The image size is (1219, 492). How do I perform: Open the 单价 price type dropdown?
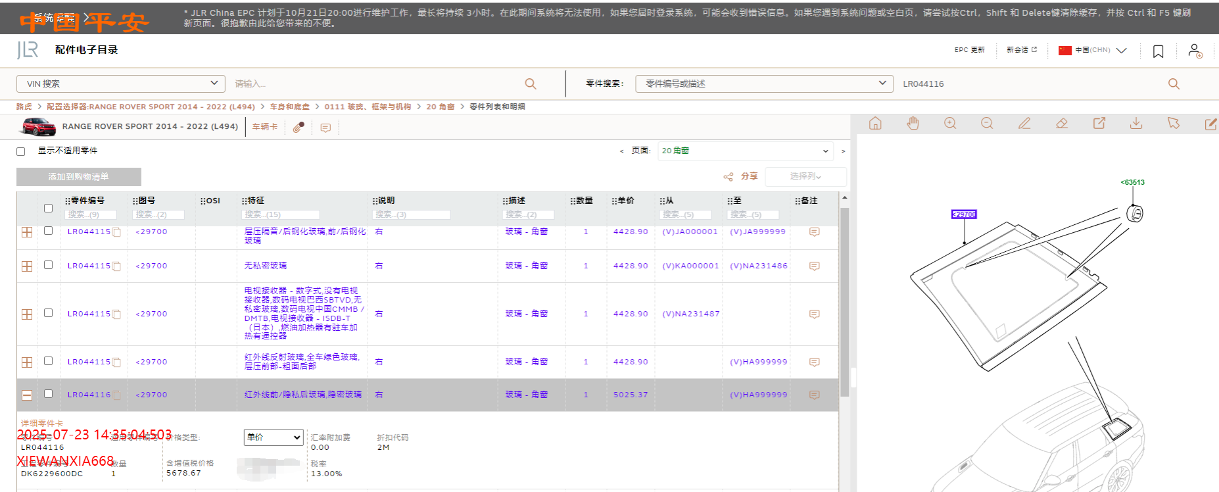pos(274,437)
